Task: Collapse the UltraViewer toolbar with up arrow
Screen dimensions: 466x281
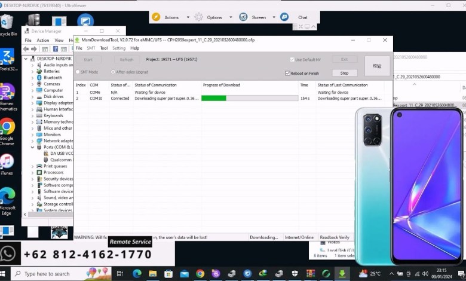Action: (x=313, y=27)
